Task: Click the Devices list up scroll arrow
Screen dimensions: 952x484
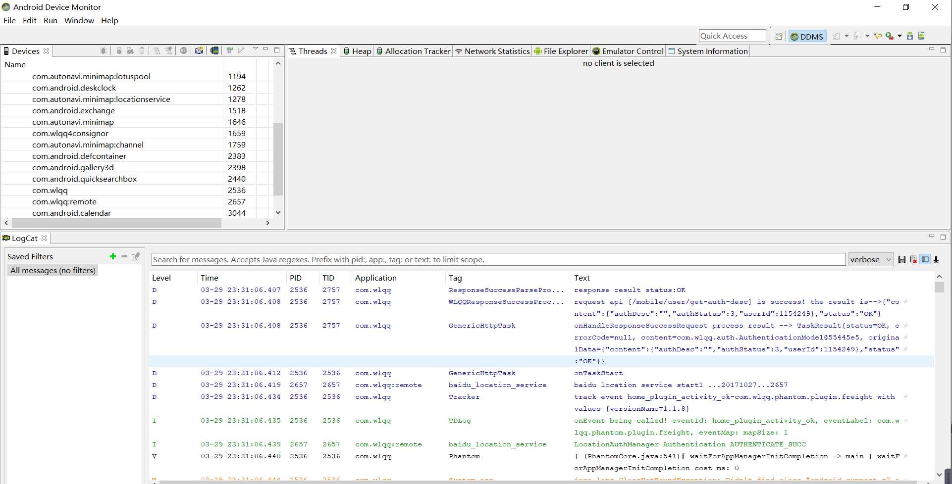Action: 278,63
